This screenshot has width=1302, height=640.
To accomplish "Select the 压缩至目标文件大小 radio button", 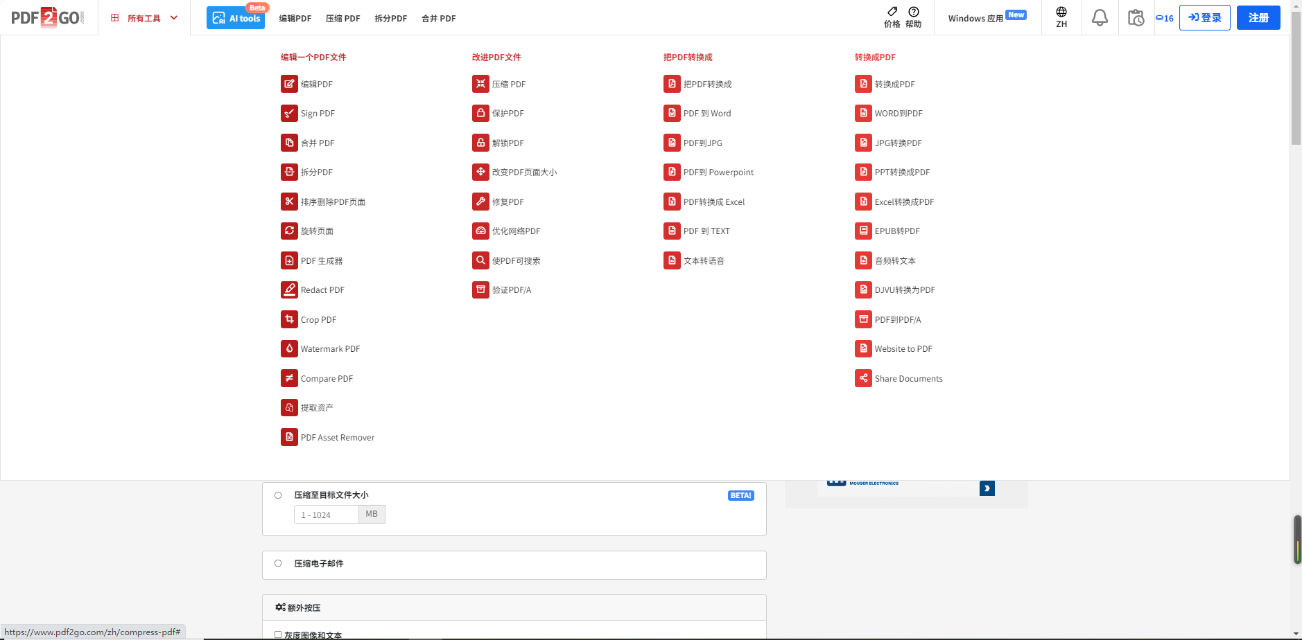I will tap(278, 495).
